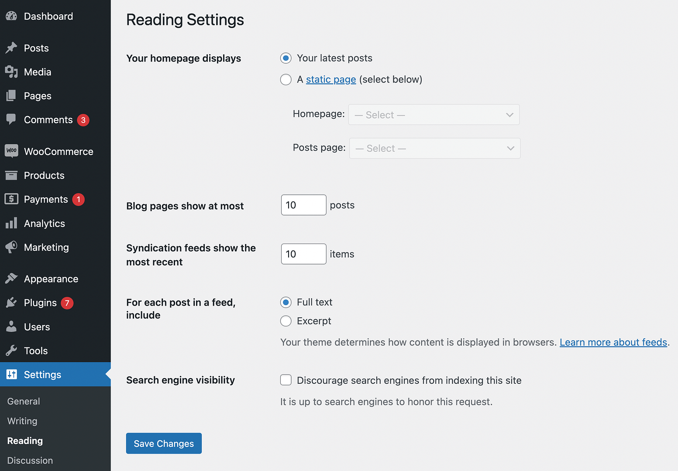Screen dimensions: 678x471
Task: Enable Discourage search engines from indexing
Action: (286, 380)
